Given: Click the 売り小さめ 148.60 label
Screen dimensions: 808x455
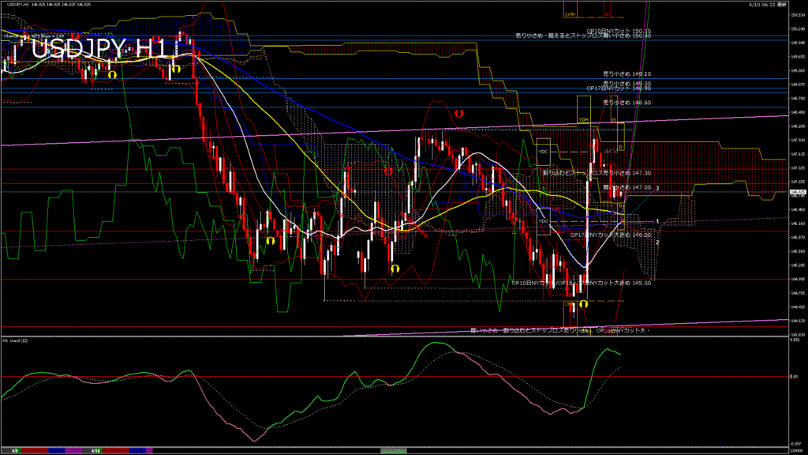Looking at the screenshot, I should (x=627, y=103).
